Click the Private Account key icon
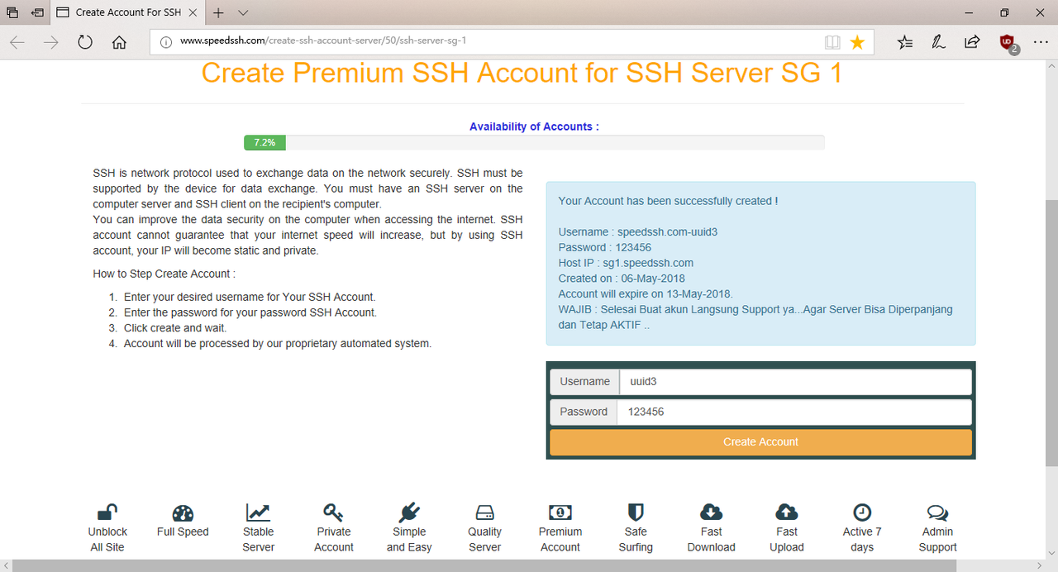This screenshot has width=1058, height=572. [x=334, y=512]
